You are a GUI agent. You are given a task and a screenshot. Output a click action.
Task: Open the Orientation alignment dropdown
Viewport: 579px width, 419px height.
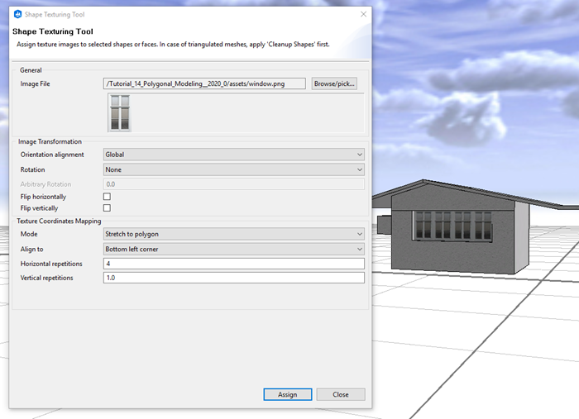(233, 155)
